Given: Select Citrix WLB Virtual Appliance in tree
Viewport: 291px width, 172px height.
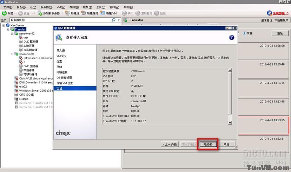Looking at the screenshot, I should (36, 78).
